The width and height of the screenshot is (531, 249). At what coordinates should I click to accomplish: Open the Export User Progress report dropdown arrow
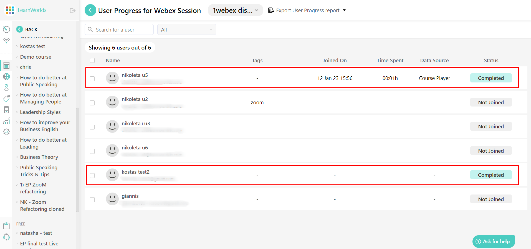click(x=345, y=10)
